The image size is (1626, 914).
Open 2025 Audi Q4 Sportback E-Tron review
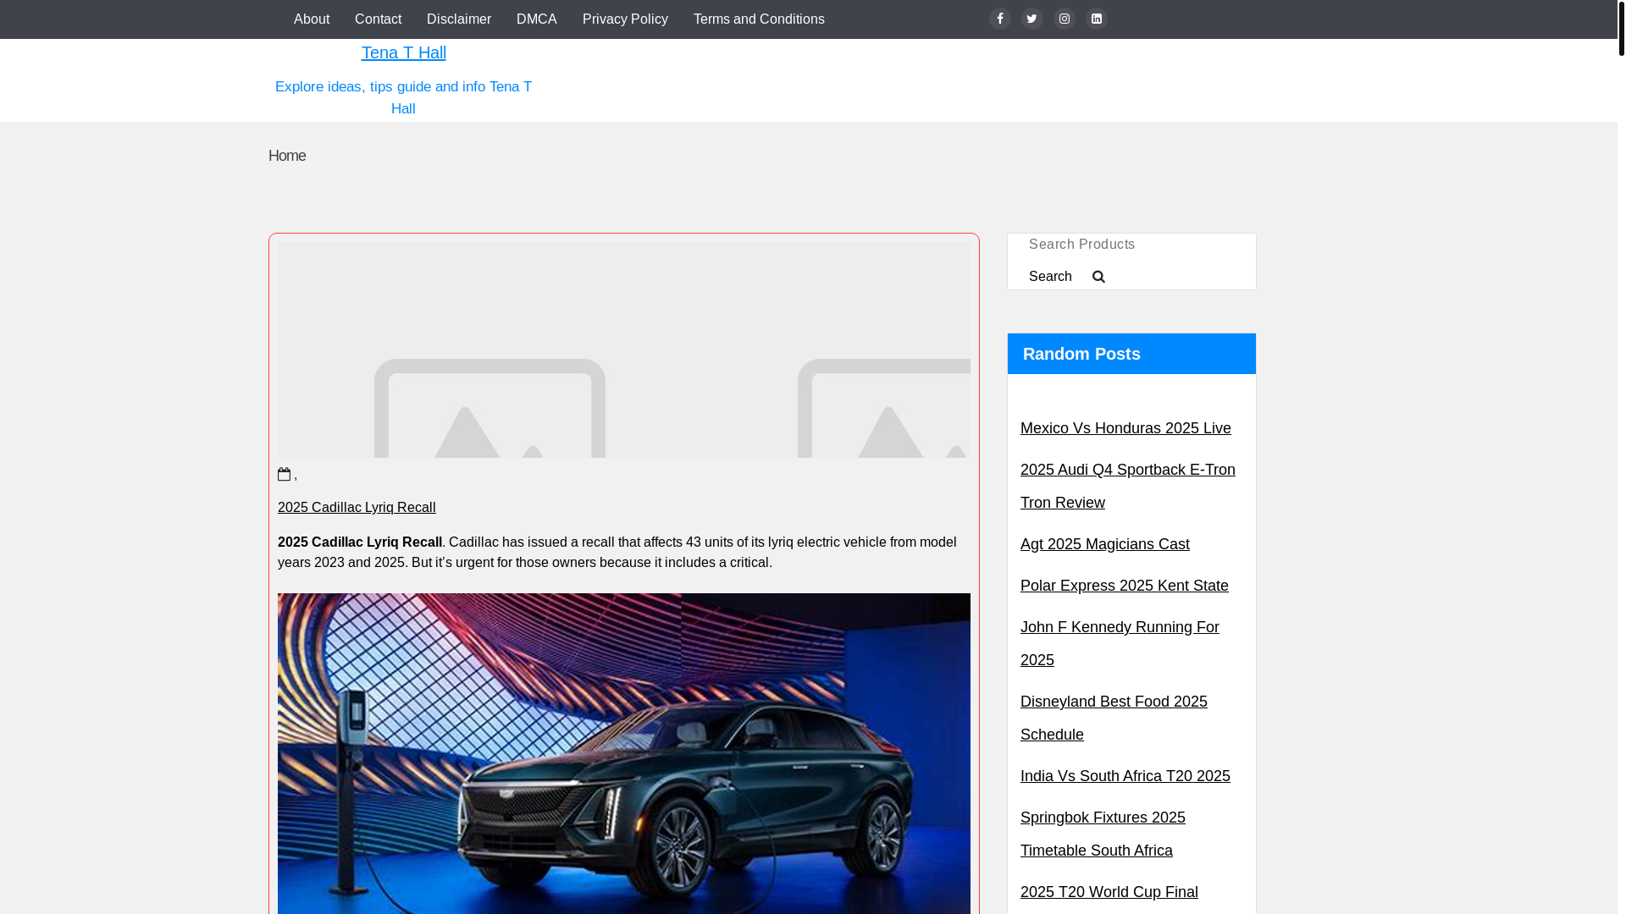click(1128, 486)
